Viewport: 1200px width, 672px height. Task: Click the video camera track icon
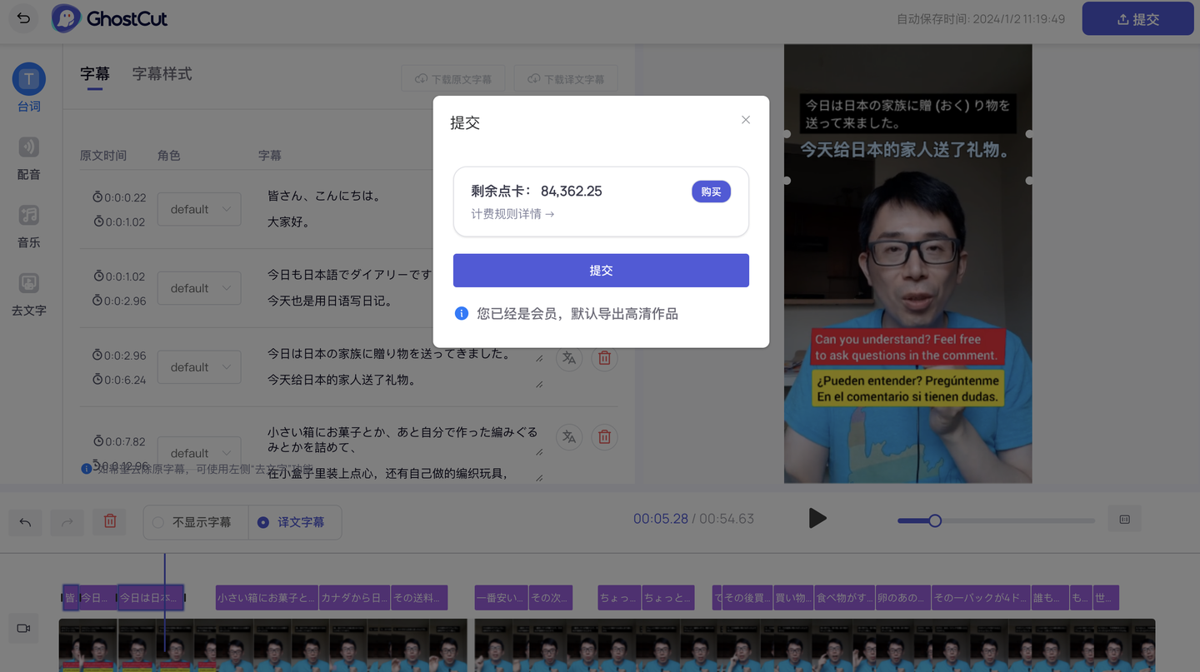(23, 628)
